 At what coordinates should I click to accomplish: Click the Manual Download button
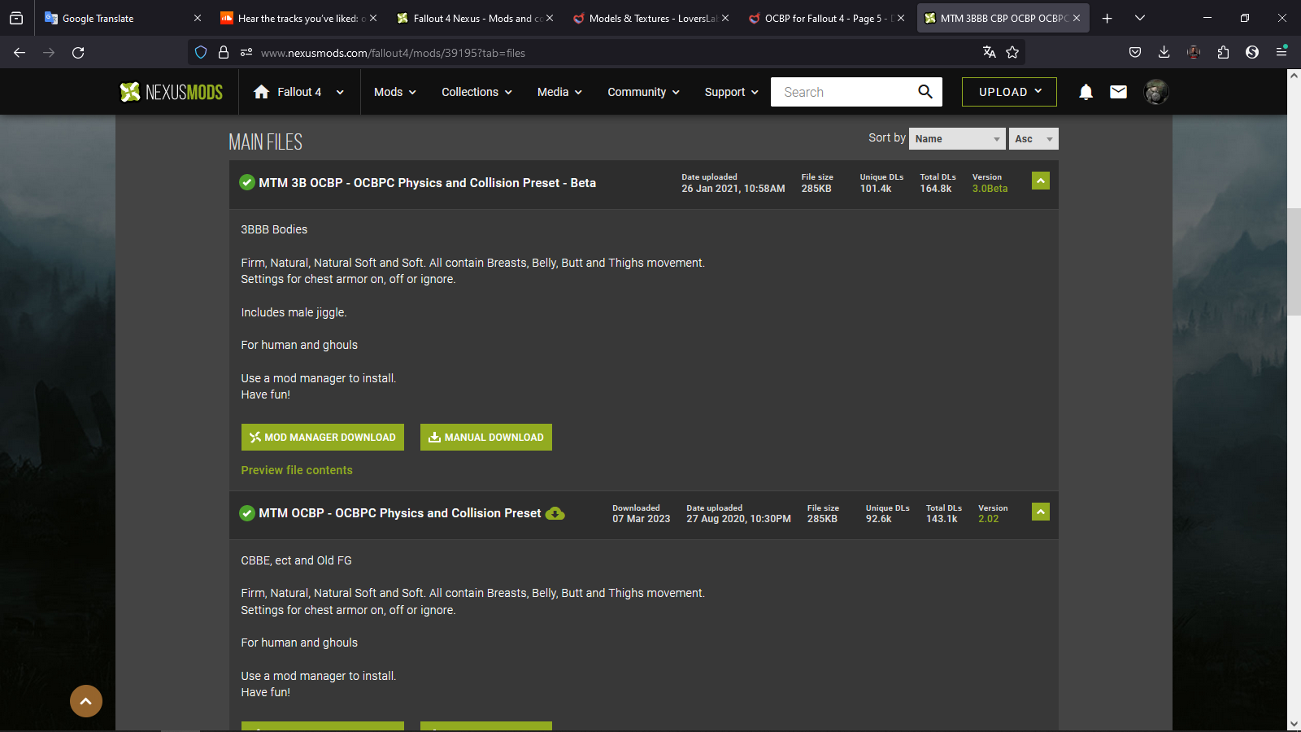(x=486, y=438)
